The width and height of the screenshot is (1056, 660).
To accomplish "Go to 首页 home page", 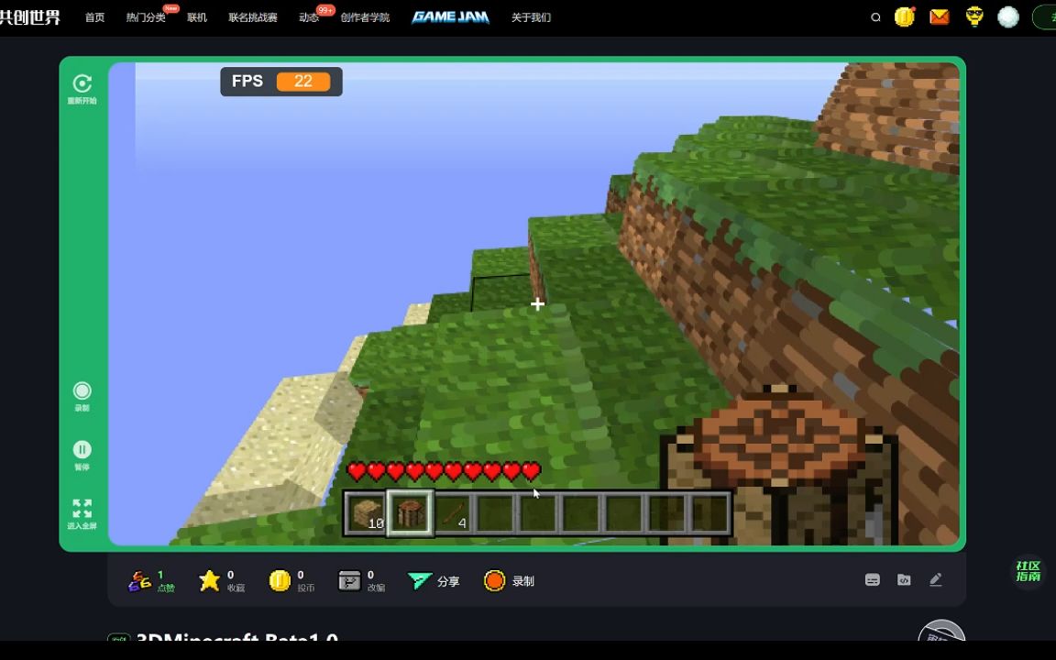I will tap(95, 17).
